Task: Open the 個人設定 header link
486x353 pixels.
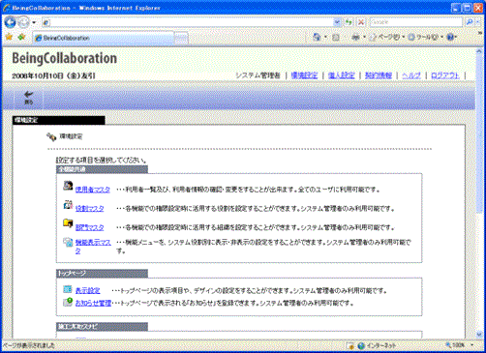Action: [x=341, y=75]
